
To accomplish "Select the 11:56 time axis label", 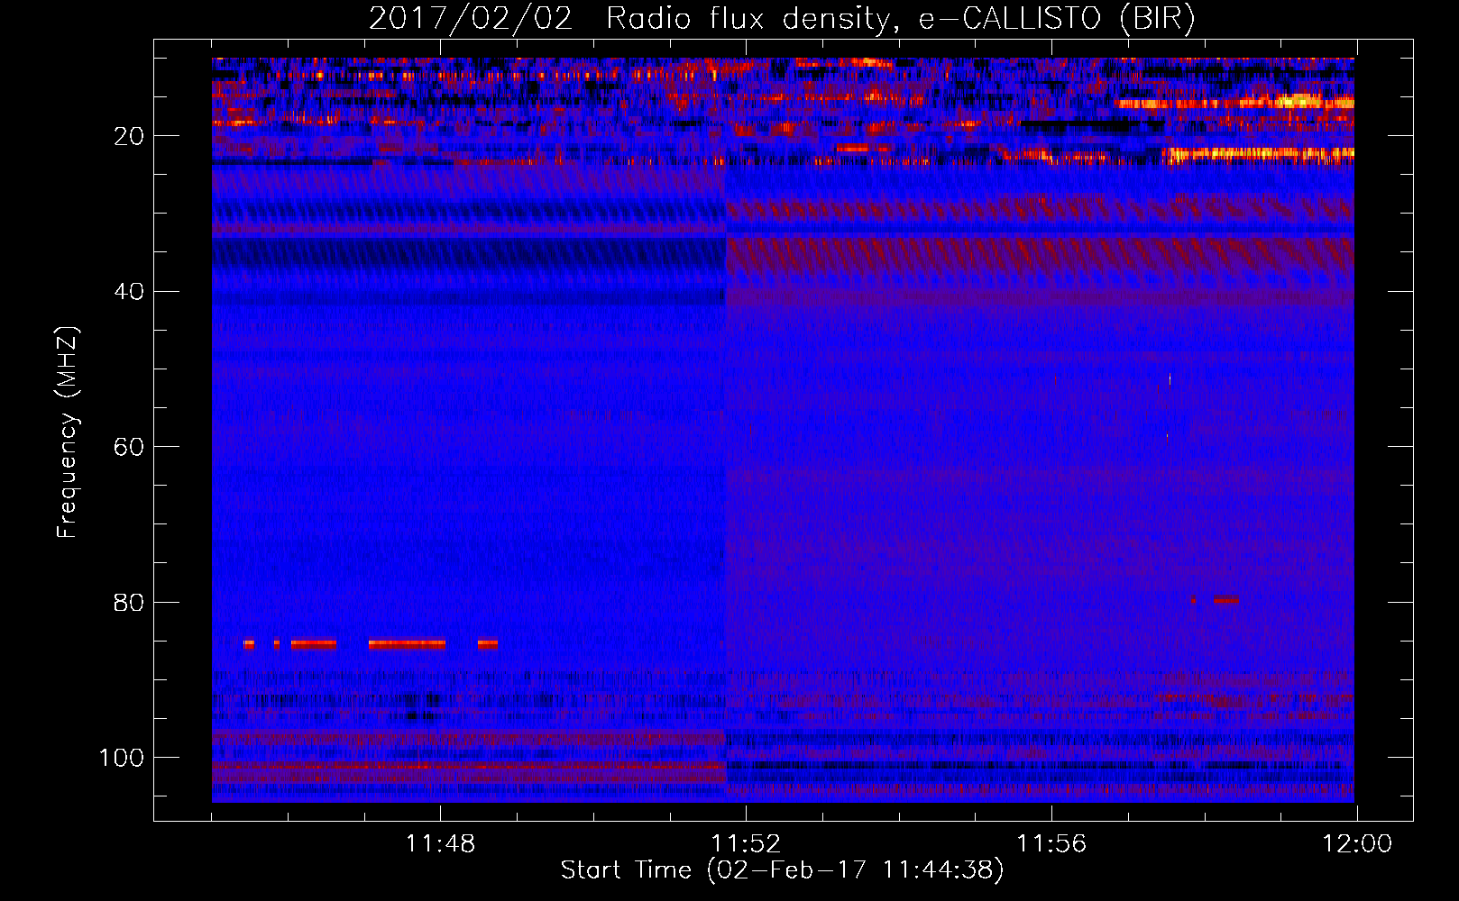I will click(x=1051, y=844).
